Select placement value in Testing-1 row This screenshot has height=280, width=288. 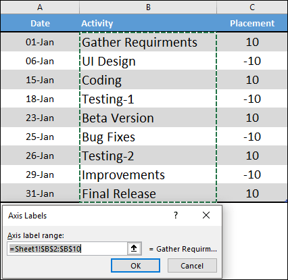tap(252, 99)
